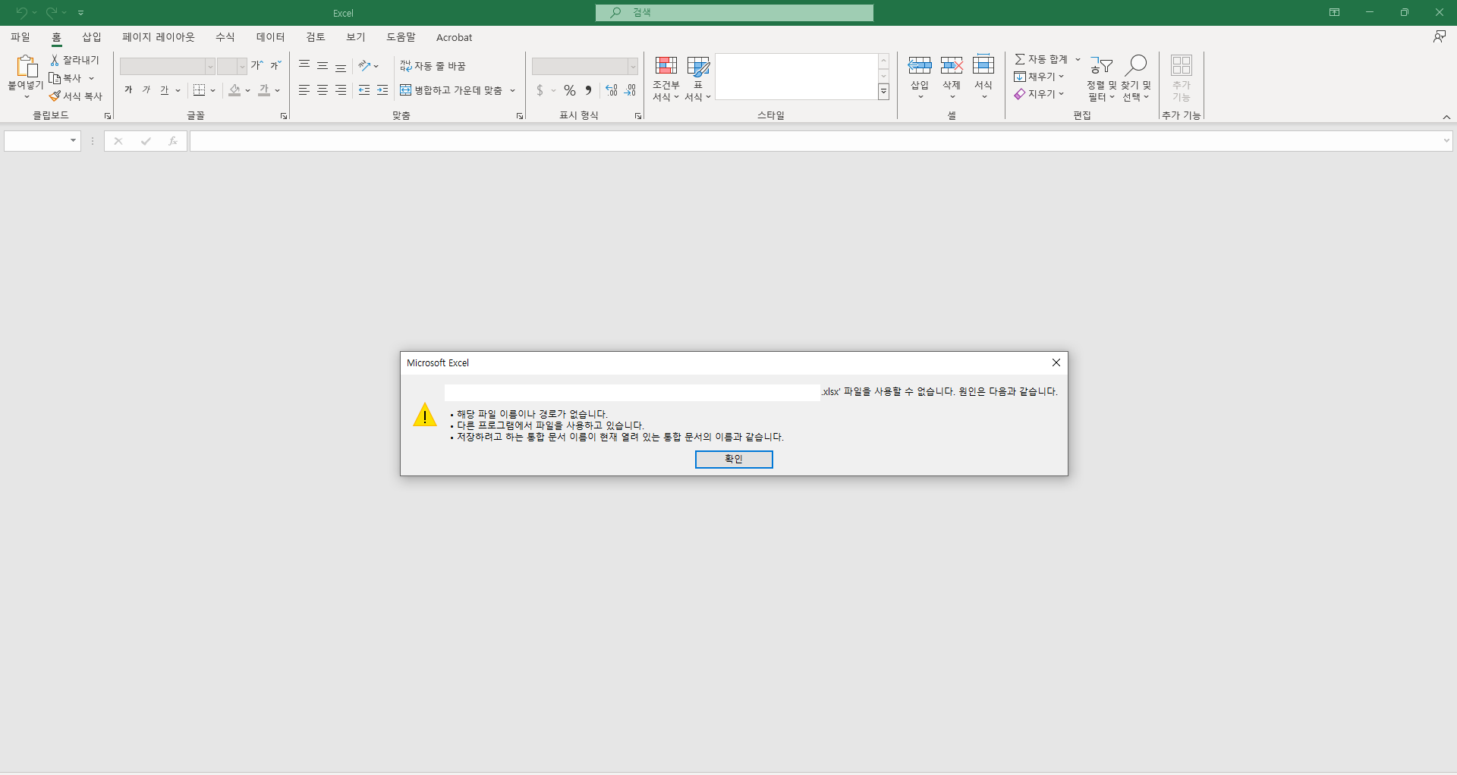
Task: Align text left
Action: point(304,90)
